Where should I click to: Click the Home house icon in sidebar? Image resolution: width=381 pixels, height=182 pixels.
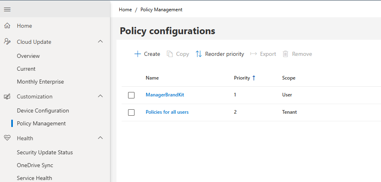(x=7, y=26)
